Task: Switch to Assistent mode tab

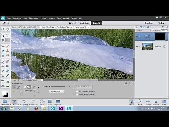Action: point(84,23)
